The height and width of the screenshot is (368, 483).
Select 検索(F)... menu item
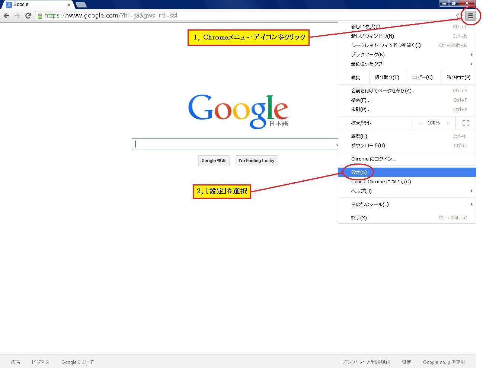[407, 100]
